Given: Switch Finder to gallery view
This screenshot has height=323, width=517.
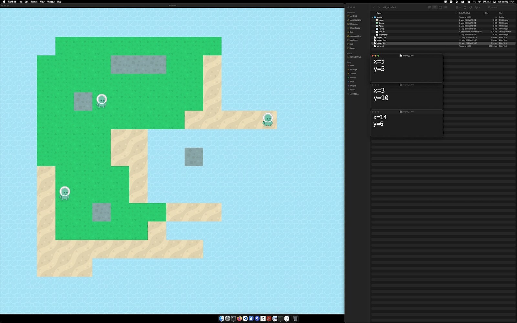Looking at the screenshot, I should click(x=446, y=7).
